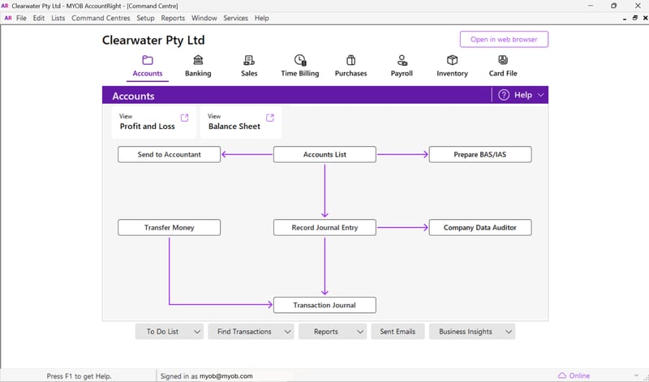
Task: Open the Company Data Auditor
Action: tap(480, 228)
